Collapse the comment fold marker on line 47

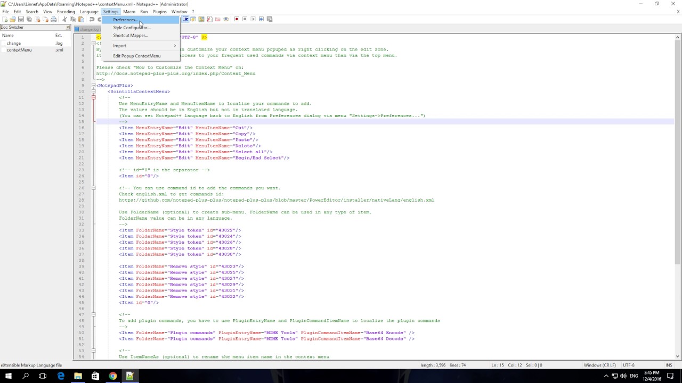[93, 314]
